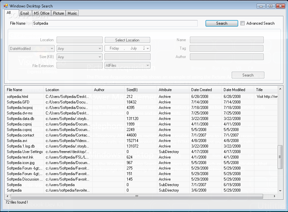288x212 pixels.
Task: Go to the Music tab
Action: (x=72, y=13)
